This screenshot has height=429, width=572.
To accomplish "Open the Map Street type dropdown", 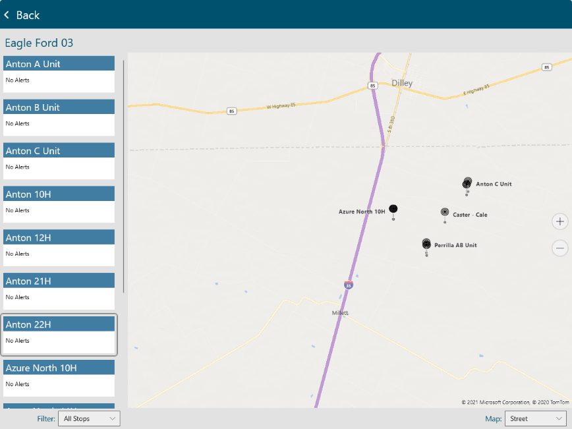I will click(535, 418).
